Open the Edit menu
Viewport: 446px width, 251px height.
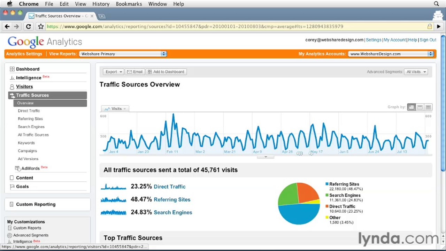point(64,4)
